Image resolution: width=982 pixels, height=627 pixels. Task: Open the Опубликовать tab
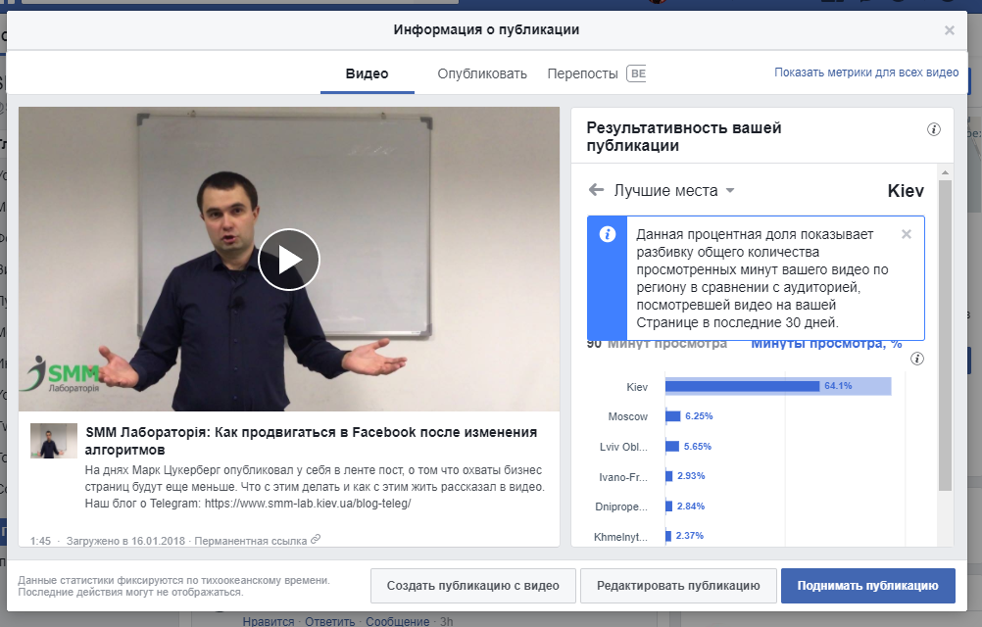(x=482, y=73)
